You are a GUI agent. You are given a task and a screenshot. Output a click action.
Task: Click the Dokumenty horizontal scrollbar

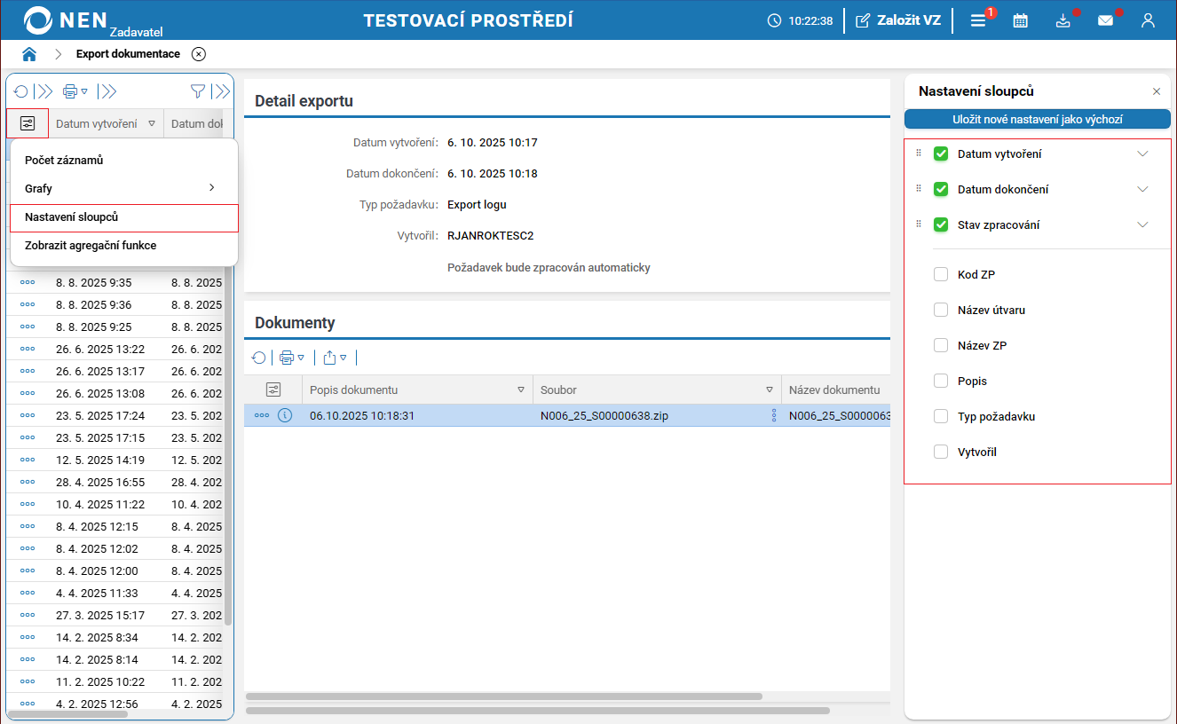[x=503, y=696]
